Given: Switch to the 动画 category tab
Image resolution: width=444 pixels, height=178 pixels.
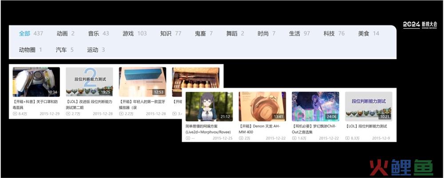Looking at the screenshot, I should pyautogui.click(x=65, y=34).
